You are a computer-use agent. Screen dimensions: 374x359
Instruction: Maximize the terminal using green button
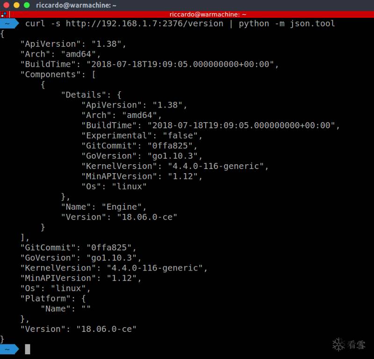[27, 5]
